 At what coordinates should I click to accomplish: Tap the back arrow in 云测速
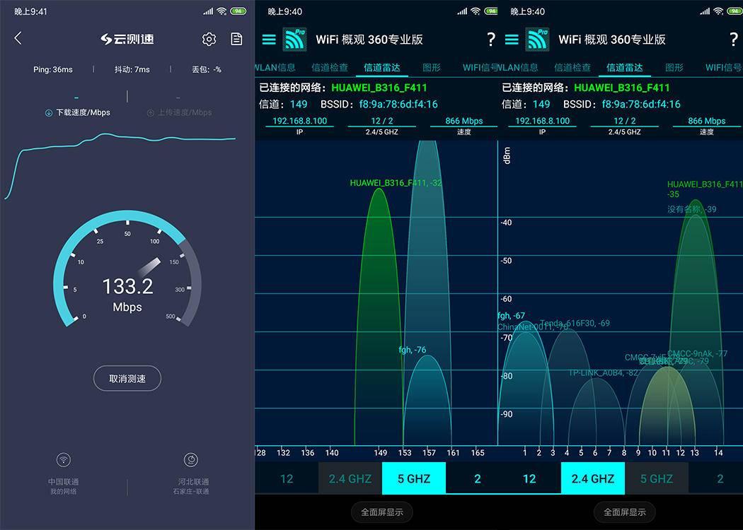tap(17, 37)
